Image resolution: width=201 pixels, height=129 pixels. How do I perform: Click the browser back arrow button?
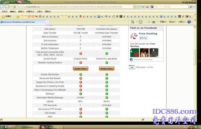2,7
